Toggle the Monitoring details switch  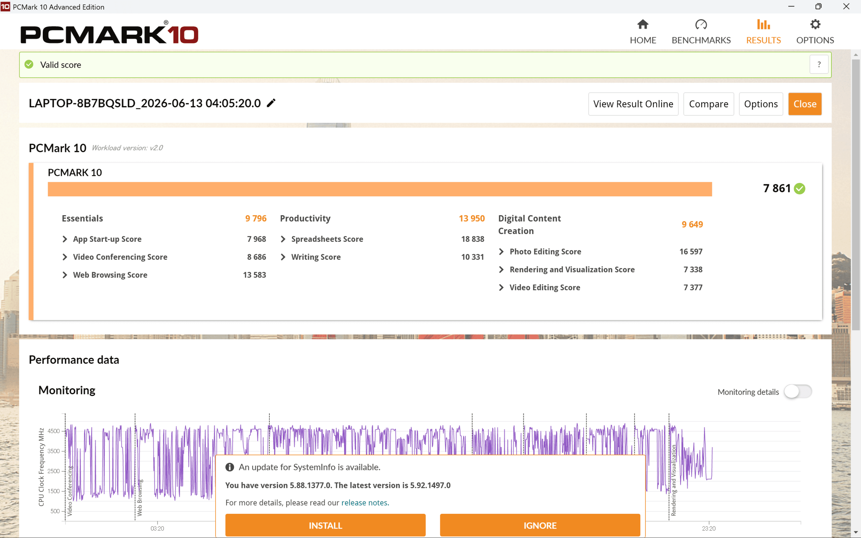tap(798, 391)
